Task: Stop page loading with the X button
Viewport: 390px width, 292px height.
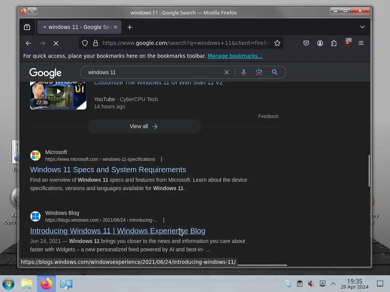Action: click(x=56, y=43)
